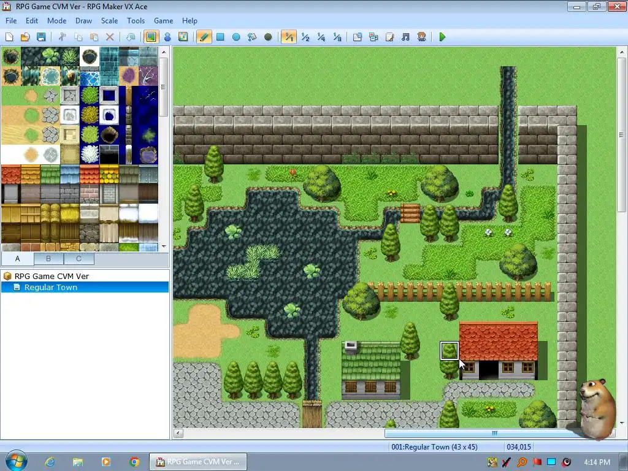Image resolution: width=628 pixels, height=471 pixels.
Task: Click the map horizontal scrollbar thumb
Action: click(495, 434)
